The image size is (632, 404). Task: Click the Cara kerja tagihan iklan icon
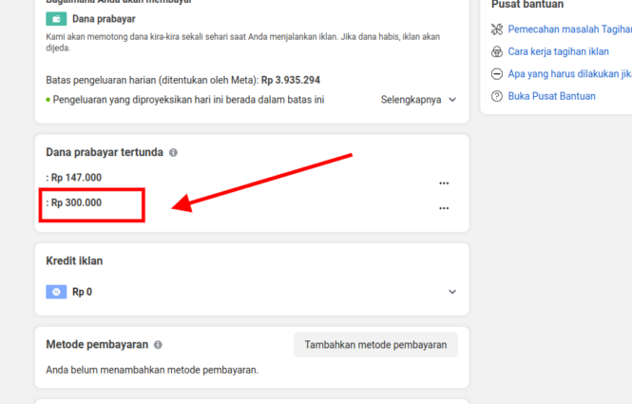pyautogui.click(x=497, y=51)
